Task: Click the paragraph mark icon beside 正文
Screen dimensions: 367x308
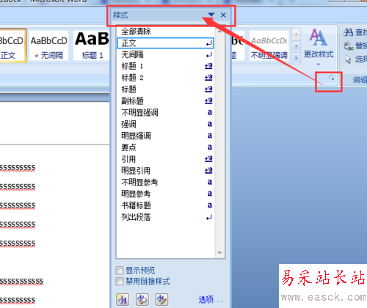Action: tap(208, 44)
